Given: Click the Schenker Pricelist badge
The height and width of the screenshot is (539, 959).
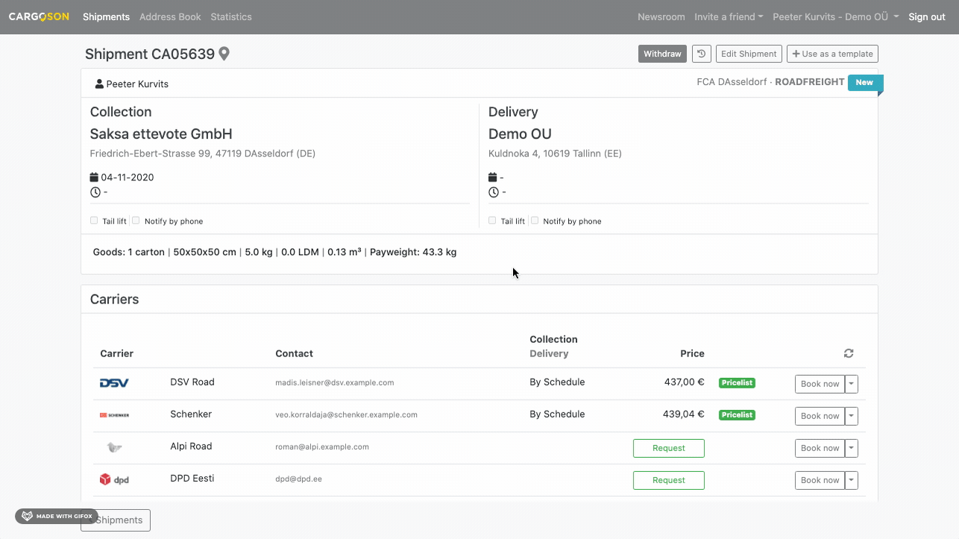Looking at the screenshot, I should (737, 415).
